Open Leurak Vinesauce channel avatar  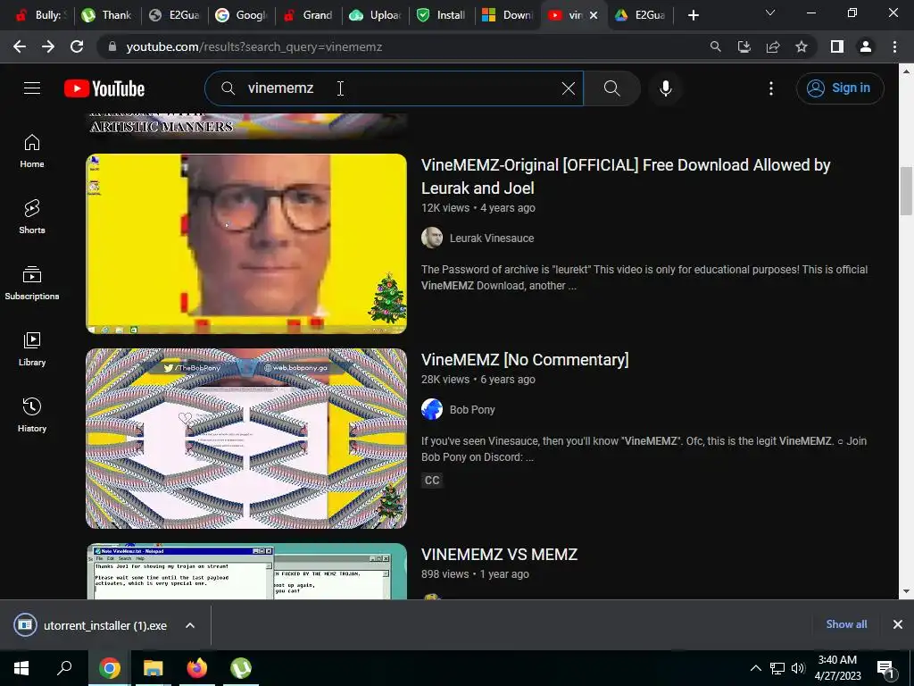coord(432,238)
